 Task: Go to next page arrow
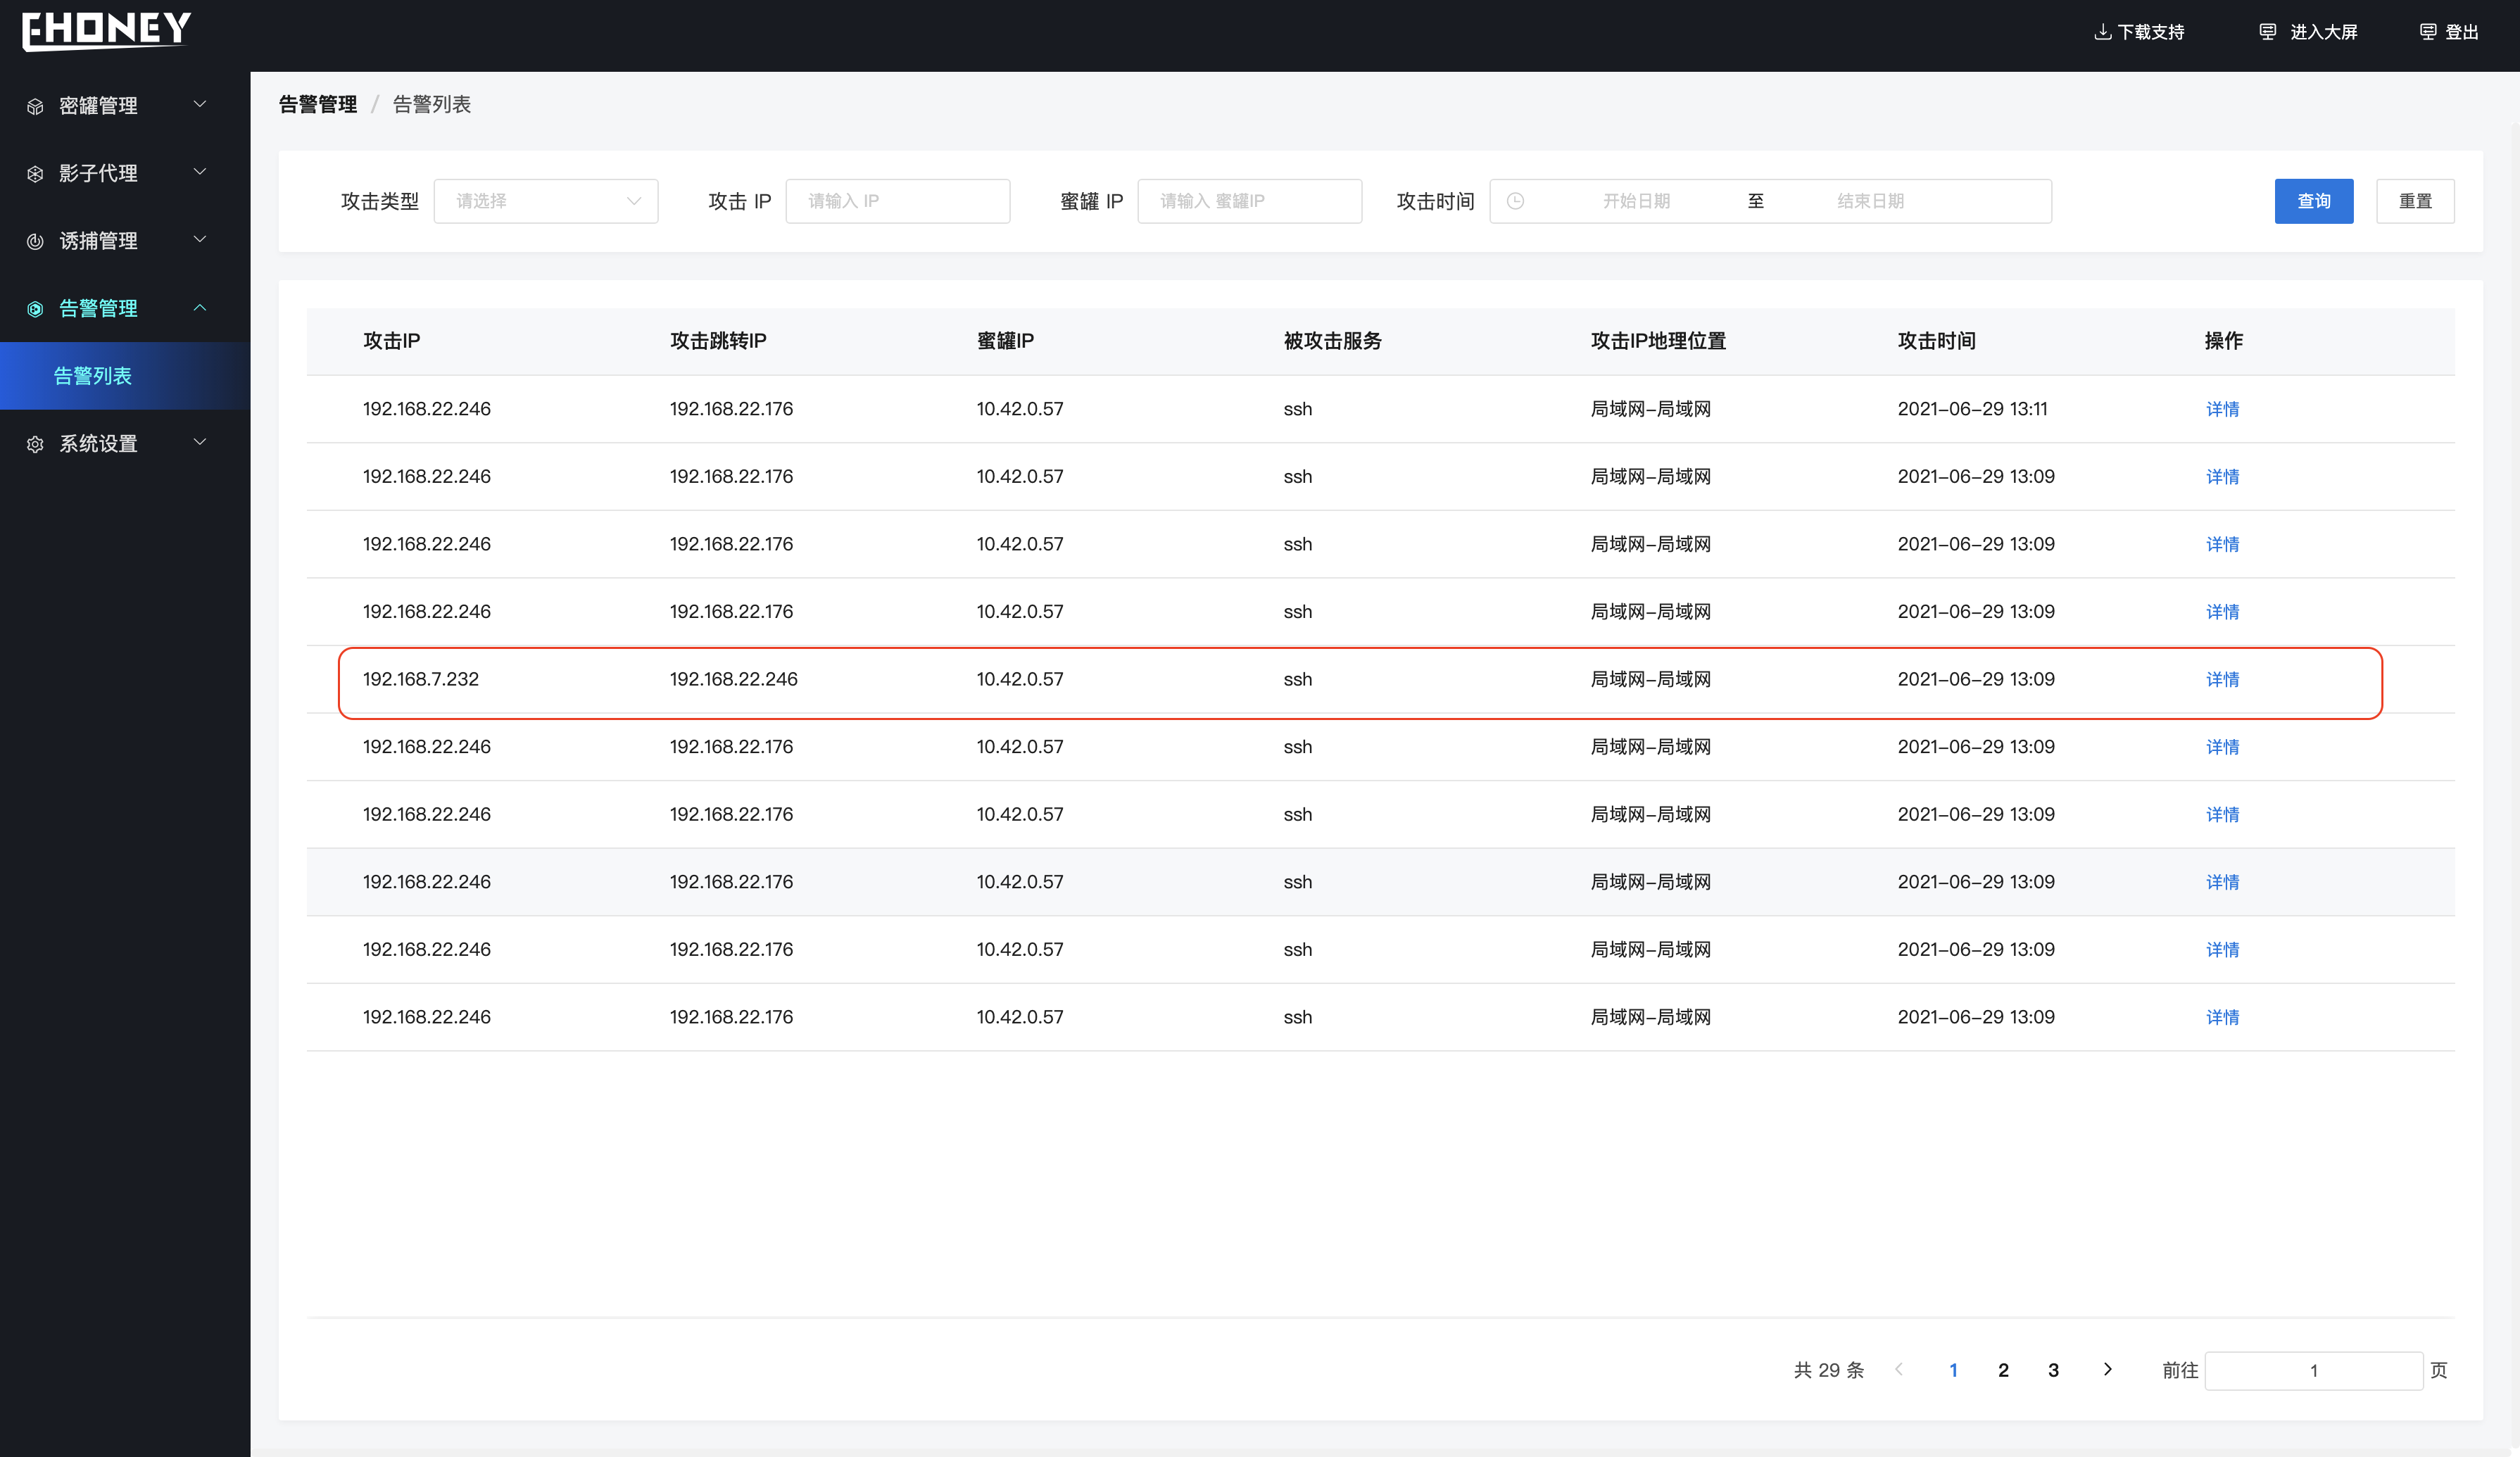[x=2108, y=1369]
